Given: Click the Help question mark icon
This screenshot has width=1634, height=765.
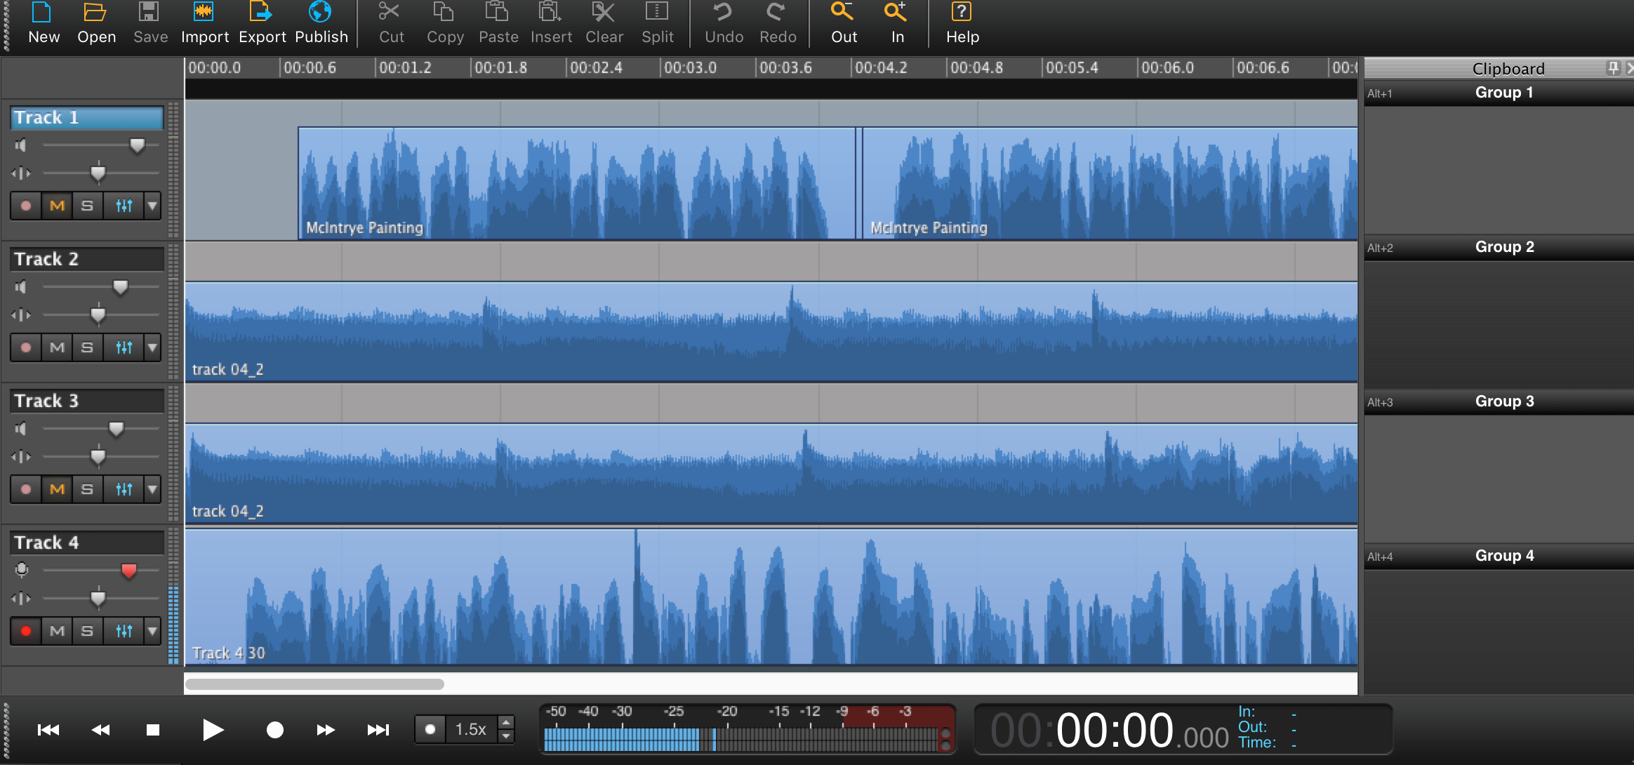Looking at the screenshot, I should pyautogui.click(x=962, y=13).
